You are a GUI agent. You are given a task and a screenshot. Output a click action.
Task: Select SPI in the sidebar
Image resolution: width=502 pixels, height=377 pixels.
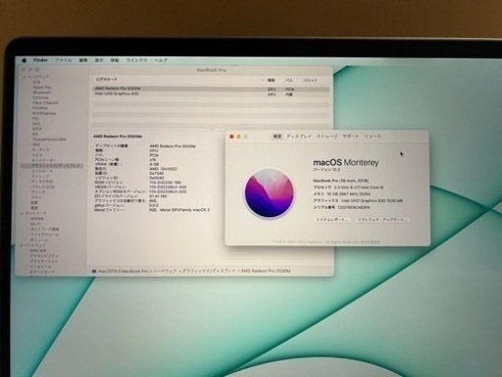tap(35, 135)
